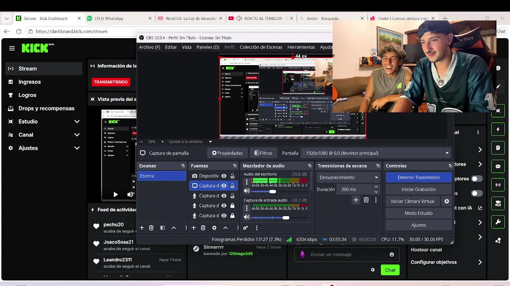Delete scene transition with trash icon
Screen dimensions: 510x286
tap(366, 200)
